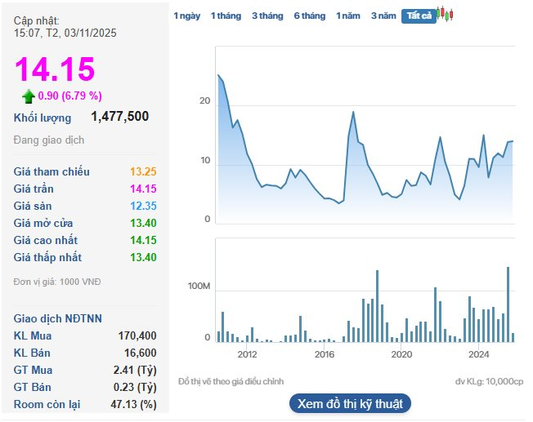Click the Giá trần value 14.15

pyautogui.click(x=143, y=189)
